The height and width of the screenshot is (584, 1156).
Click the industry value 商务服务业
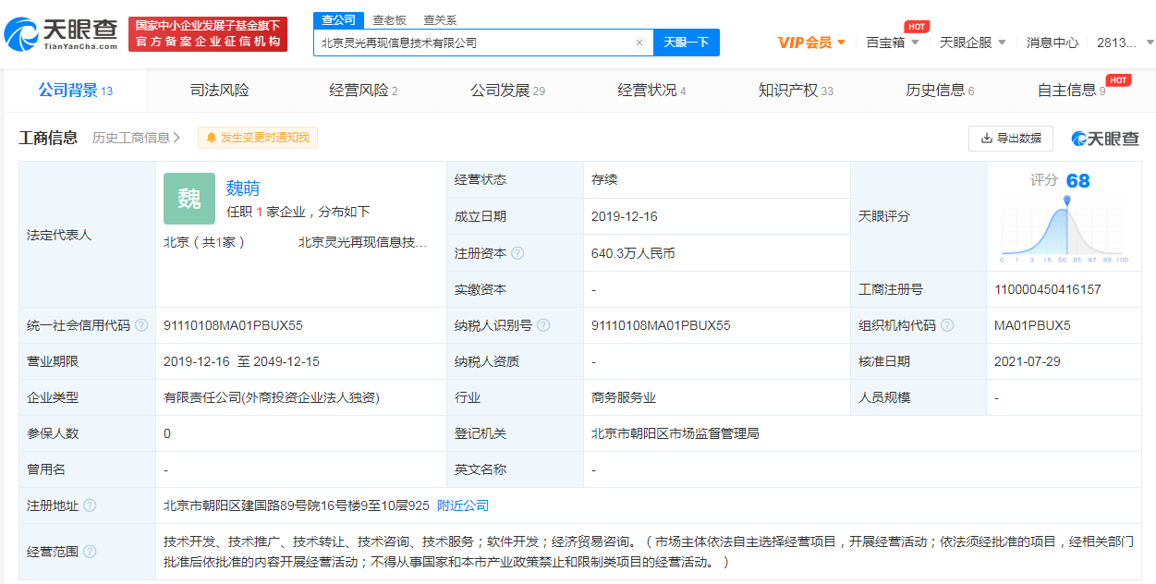pos(624,398)
